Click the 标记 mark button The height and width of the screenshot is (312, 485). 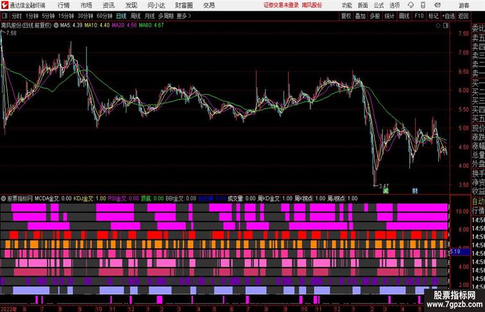point(433,16)
